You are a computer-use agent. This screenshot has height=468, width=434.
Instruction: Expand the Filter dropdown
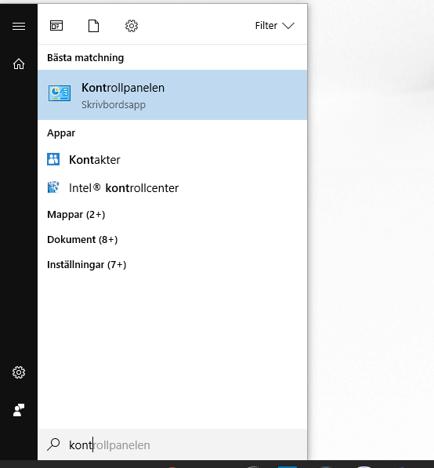tap(274, 26)
